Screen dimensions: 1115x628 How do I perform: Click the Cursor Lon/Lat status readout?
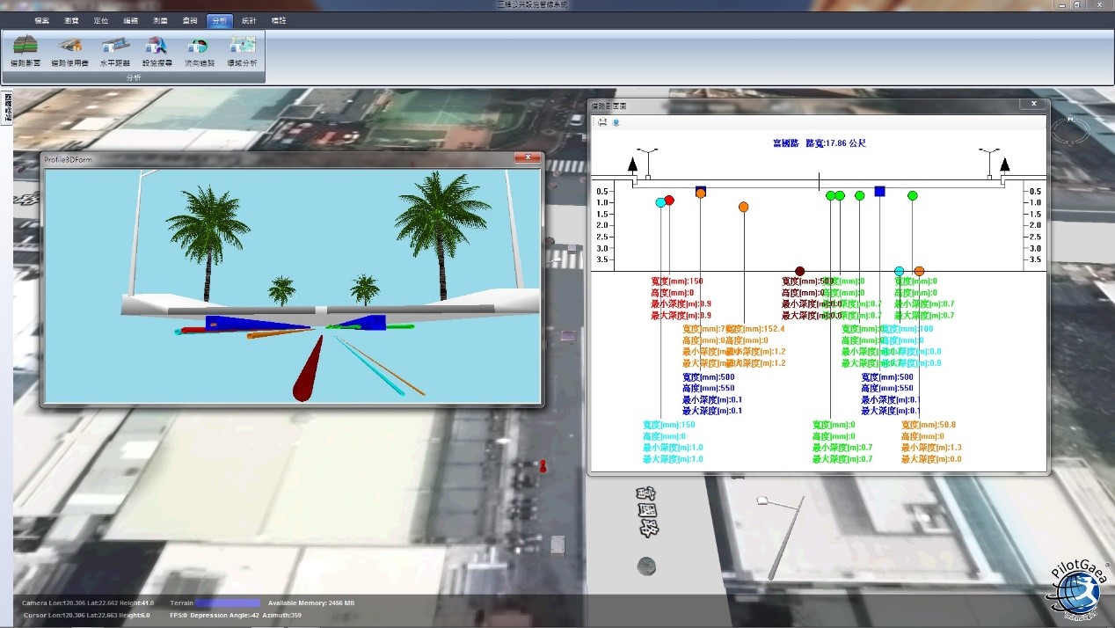coord(86,615)
